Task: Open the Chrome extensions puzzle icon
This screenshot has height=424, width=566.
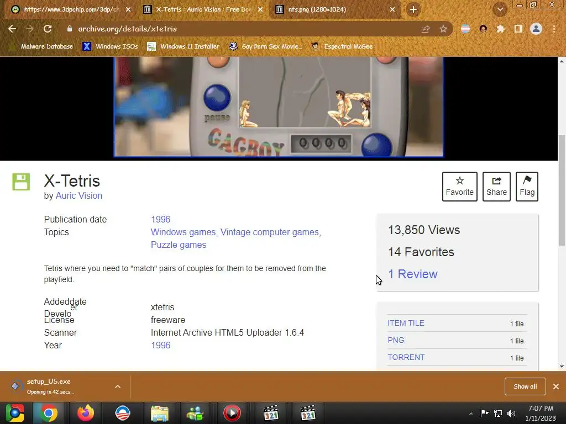Action: [501, 29]
